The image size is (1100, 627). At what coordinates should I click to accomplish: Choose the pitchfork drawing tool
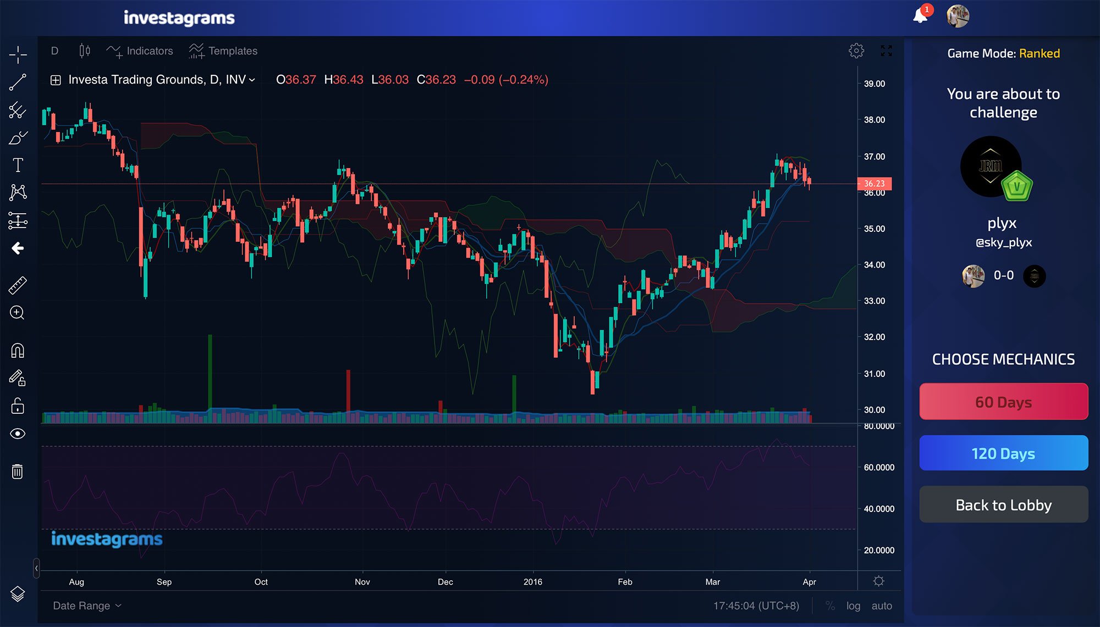click(18, 110)
